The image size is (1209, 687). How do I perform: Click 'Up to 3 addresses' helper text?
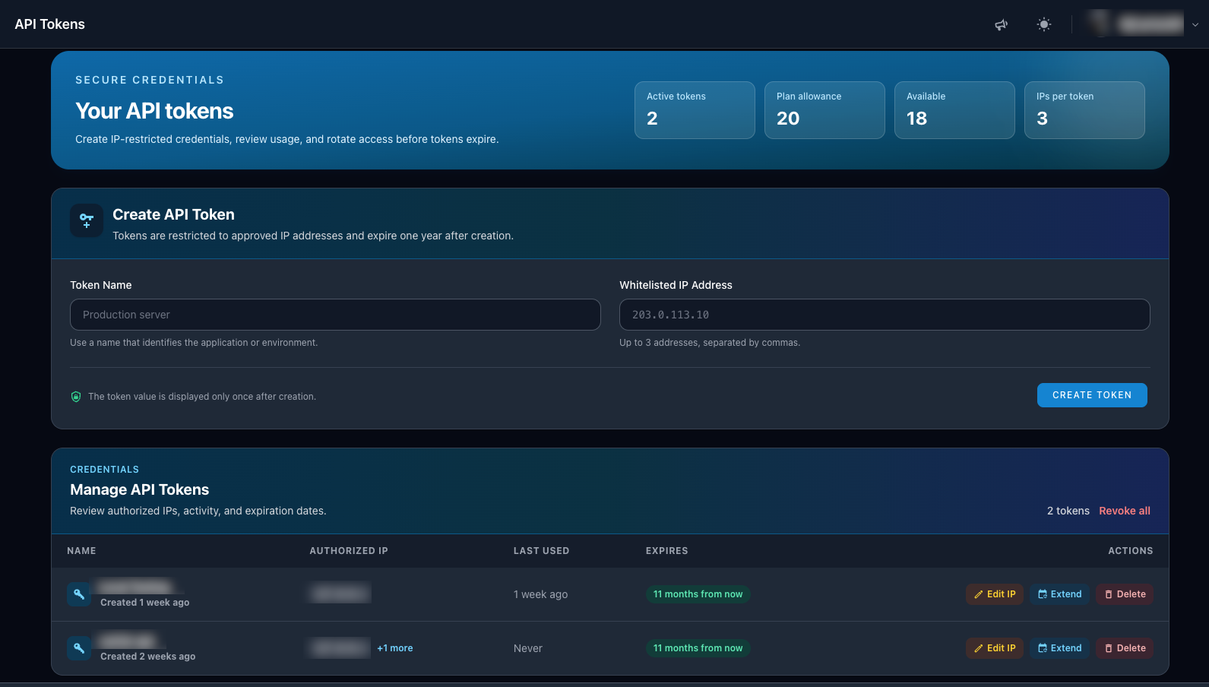tap(710, 343)
